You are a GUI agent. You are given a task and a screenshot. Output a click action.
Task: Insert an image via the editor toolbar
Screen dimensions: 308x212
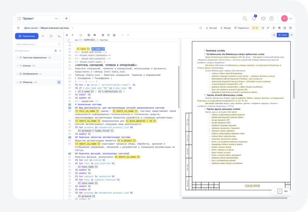[89, 35]
